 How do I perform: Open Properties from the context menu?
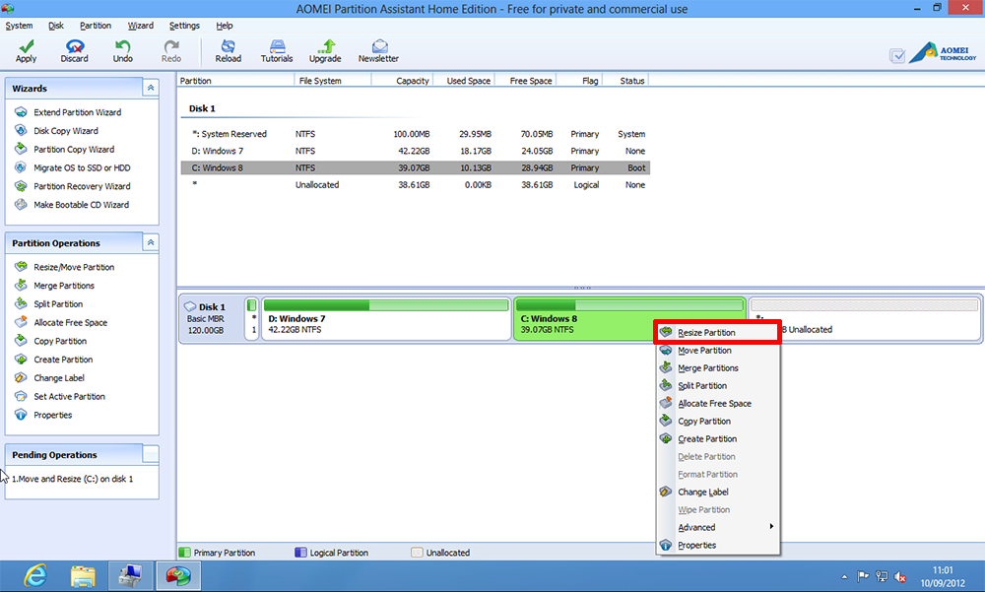tap(718, 545)
